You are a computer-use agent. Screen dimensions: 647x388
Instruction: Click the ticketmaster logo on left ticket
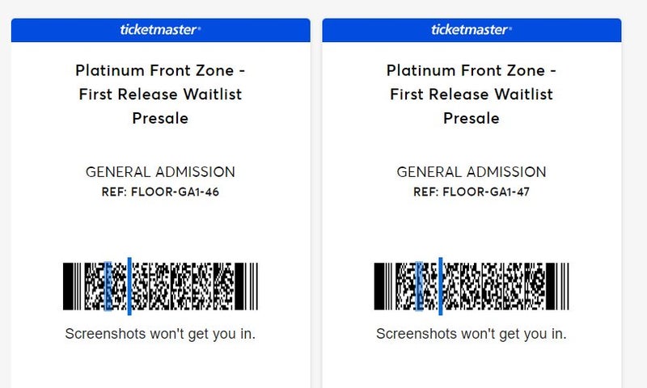[160, 30]
